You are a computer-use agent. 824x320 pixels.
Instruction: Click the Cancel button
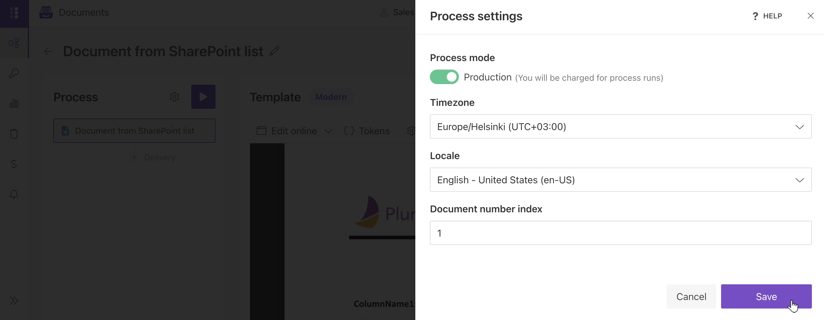pos(691,296)
